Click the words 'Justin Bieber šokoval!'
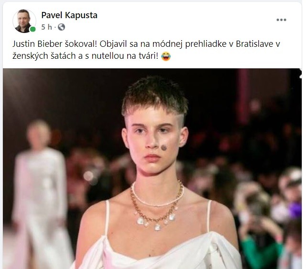 pos(55,44)
